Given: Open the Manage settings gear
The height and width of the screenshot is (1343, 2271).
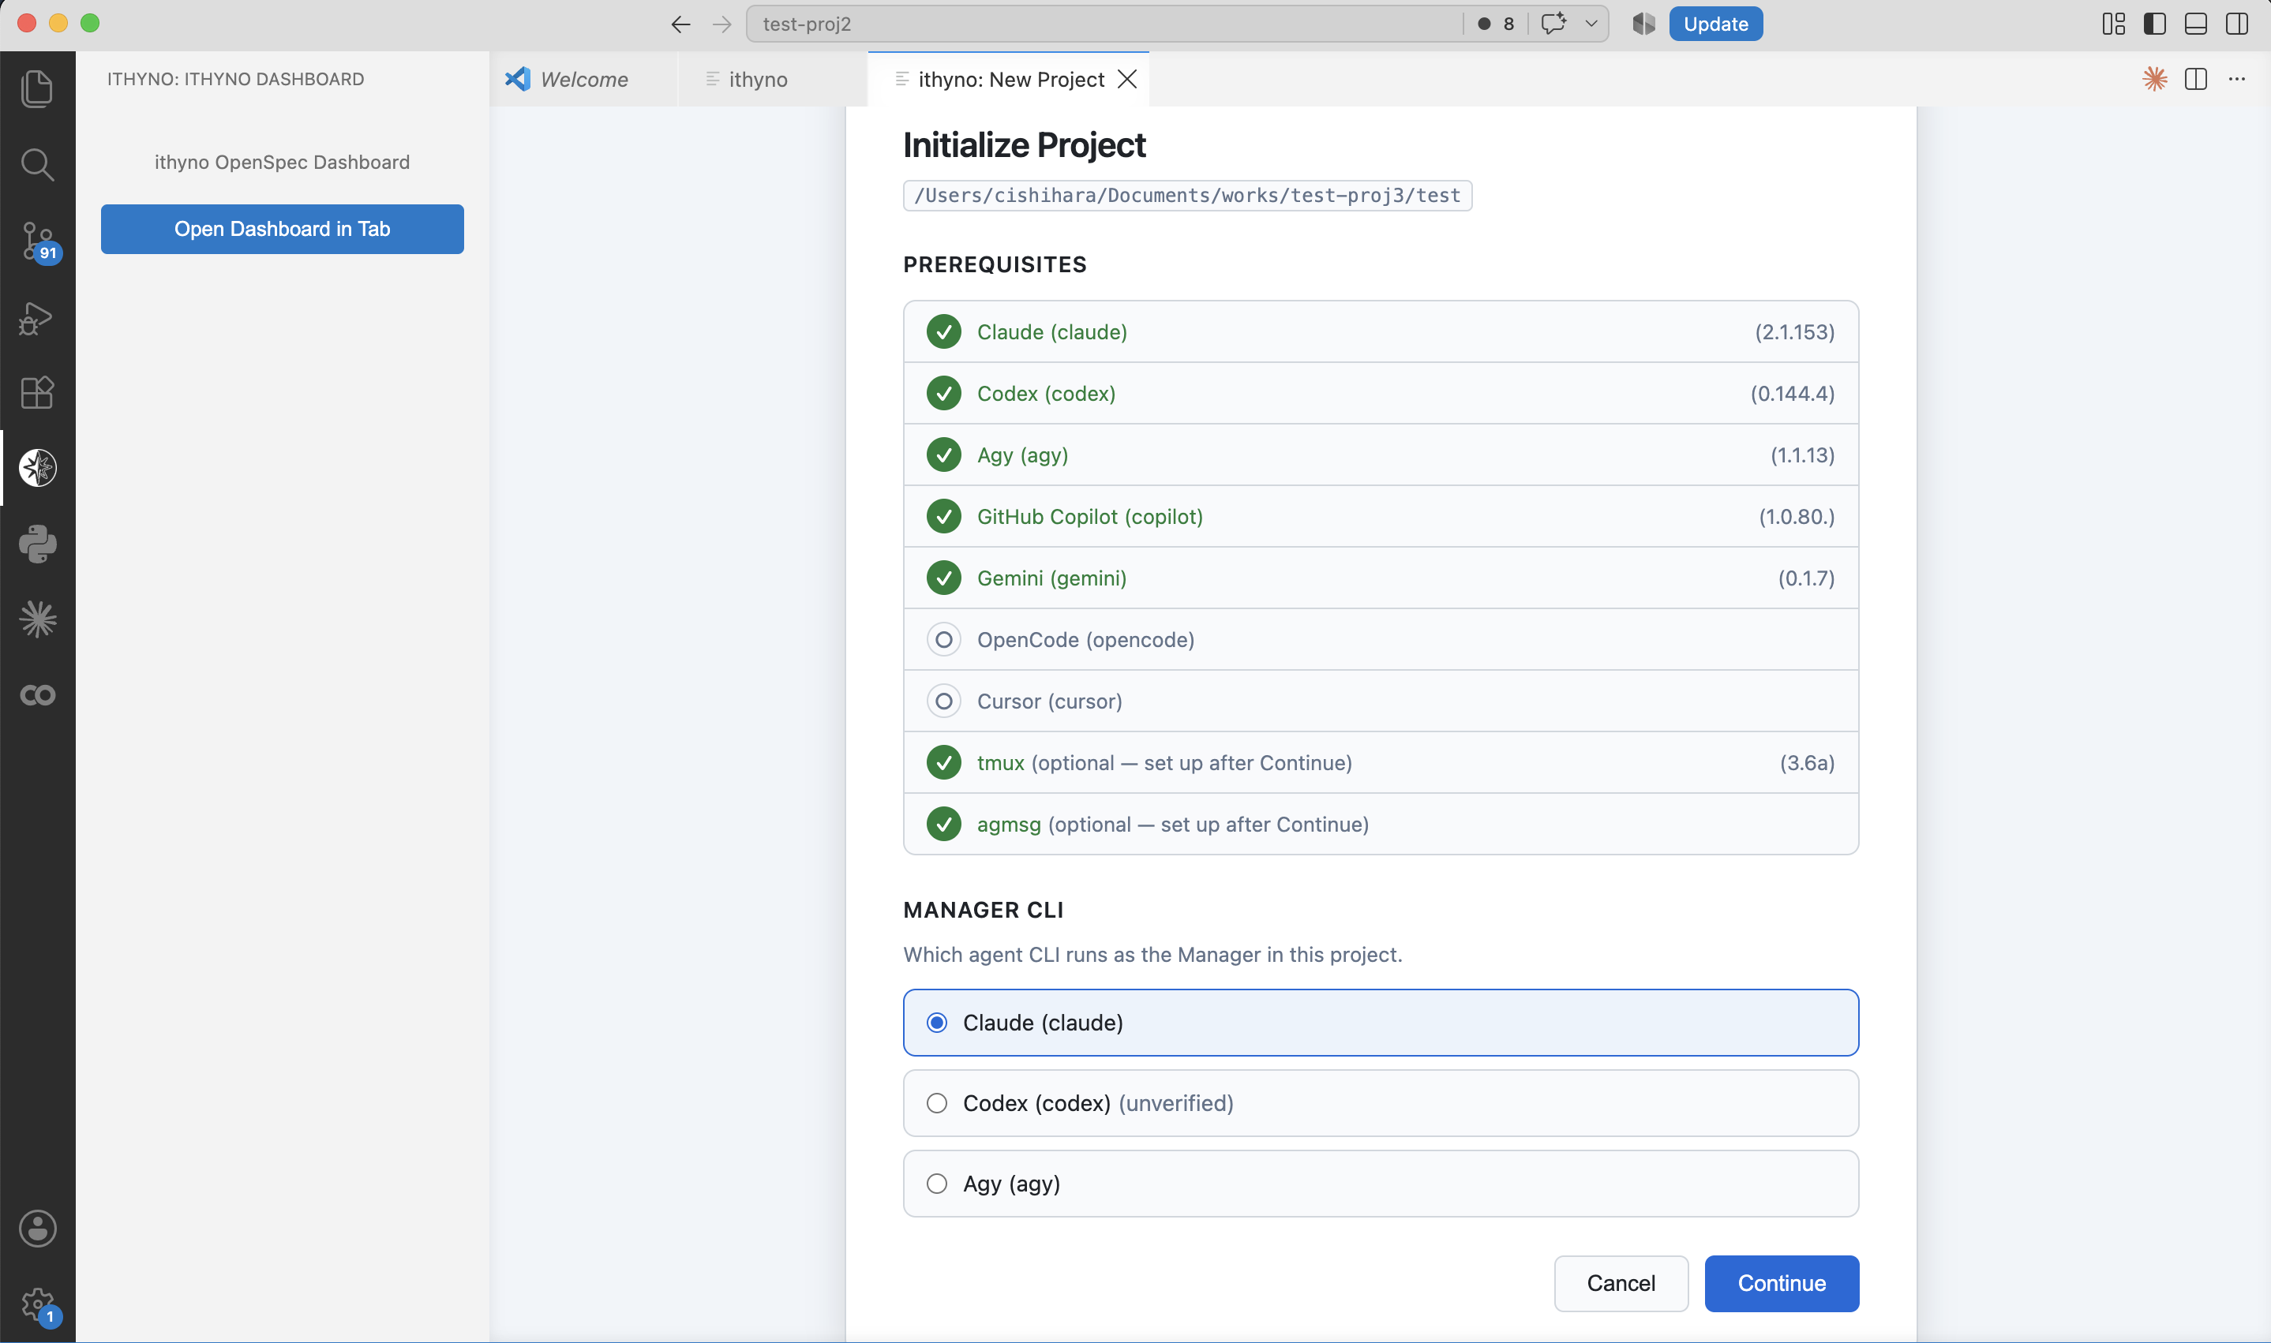Looking at the screenshot, I should point(37,1305).
